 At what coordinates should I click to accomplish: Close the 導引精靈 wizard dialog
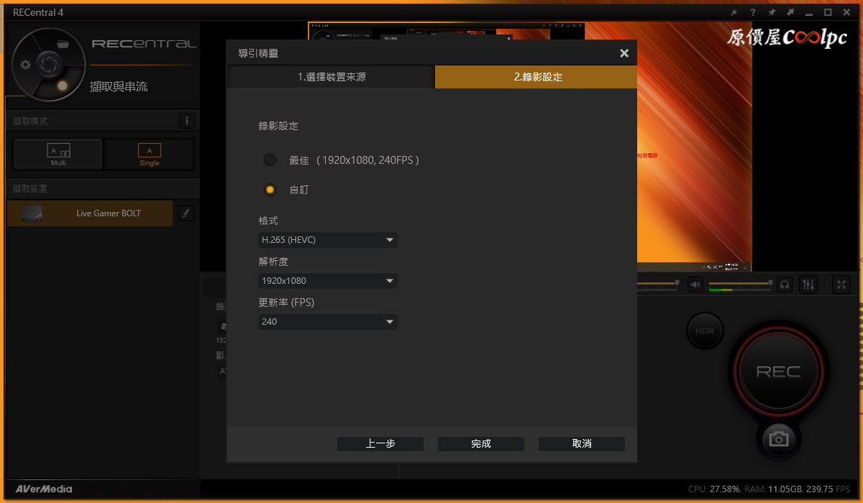click(624, 53)
